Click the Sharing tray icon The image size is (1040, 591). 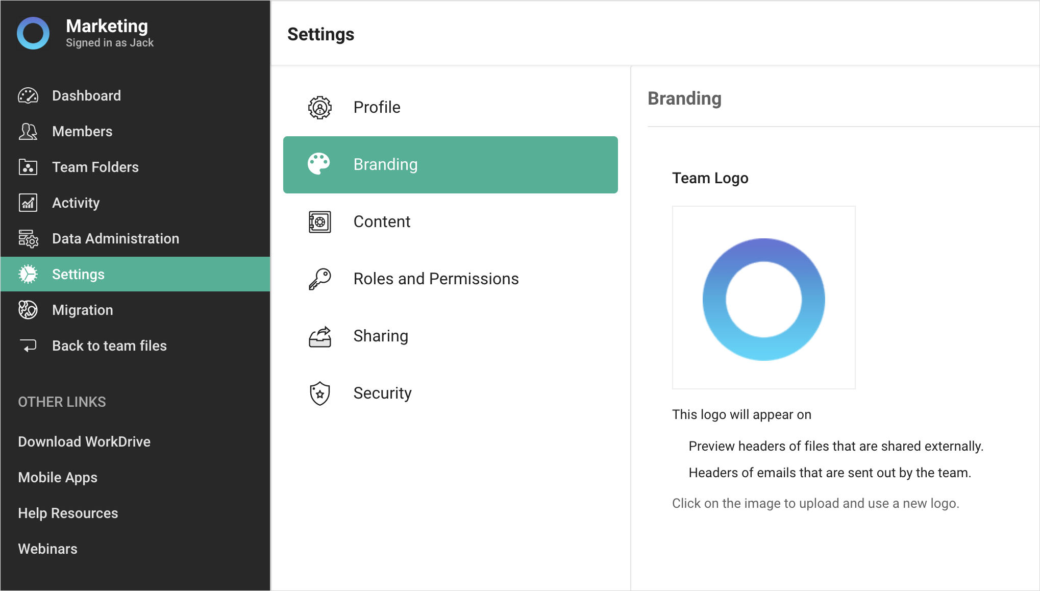[320, 336]
